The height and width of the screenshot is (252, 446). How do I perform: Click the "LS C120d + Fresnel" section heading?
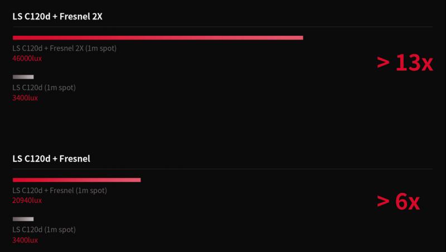[51, 159]
